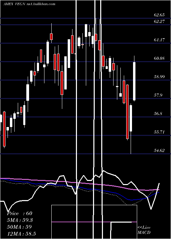The height and width of the screenshot is (239, 171).
Task: Click the 60.08 price level label
Action: click(x=159, y=58)
